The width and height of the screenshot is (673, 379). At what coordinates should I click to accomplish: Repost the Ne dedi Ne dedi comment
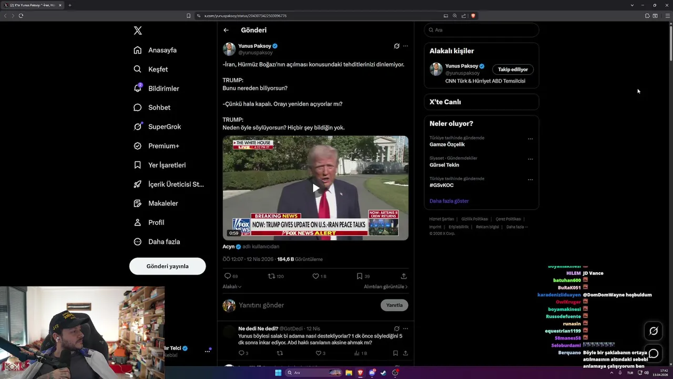[x=280, y=353]
